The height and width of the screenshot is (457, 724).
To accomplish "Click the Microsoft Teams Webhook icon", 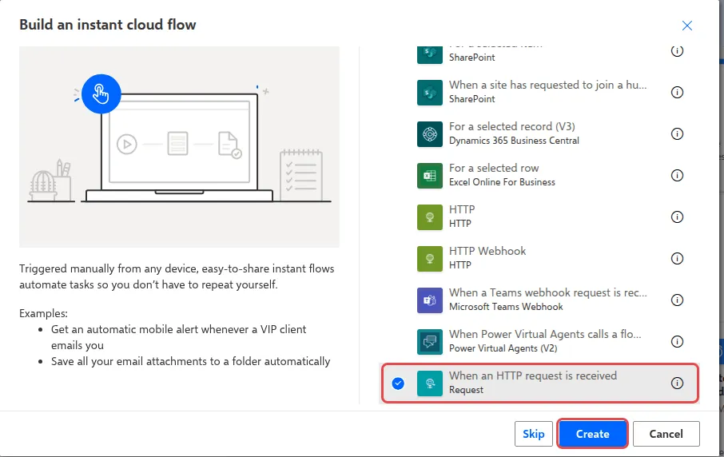I will (429, 300).
